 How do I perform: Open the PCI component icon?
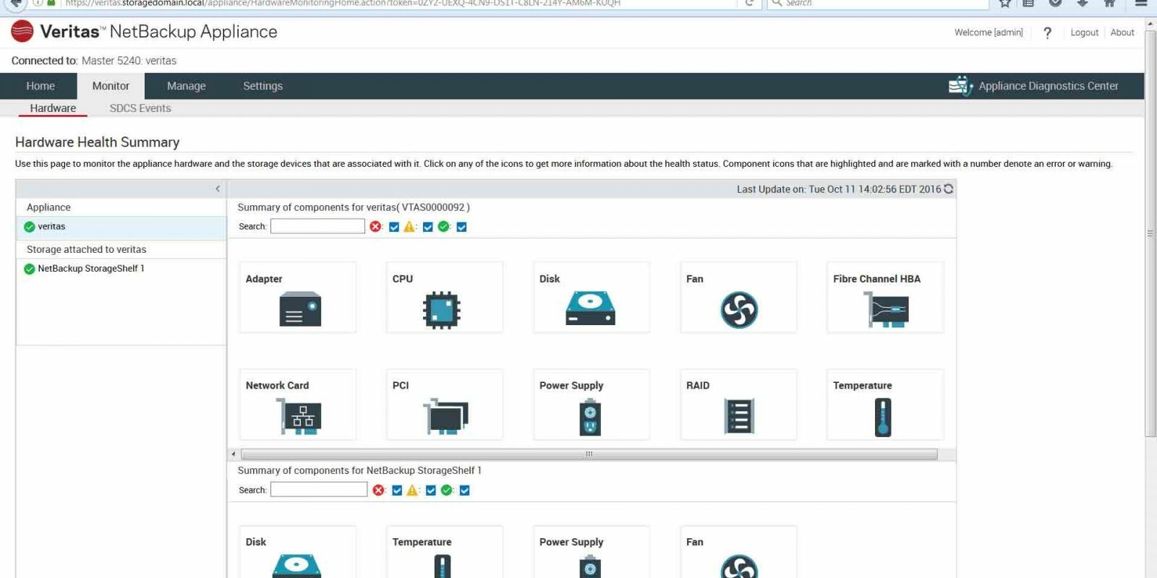point(445,416)
